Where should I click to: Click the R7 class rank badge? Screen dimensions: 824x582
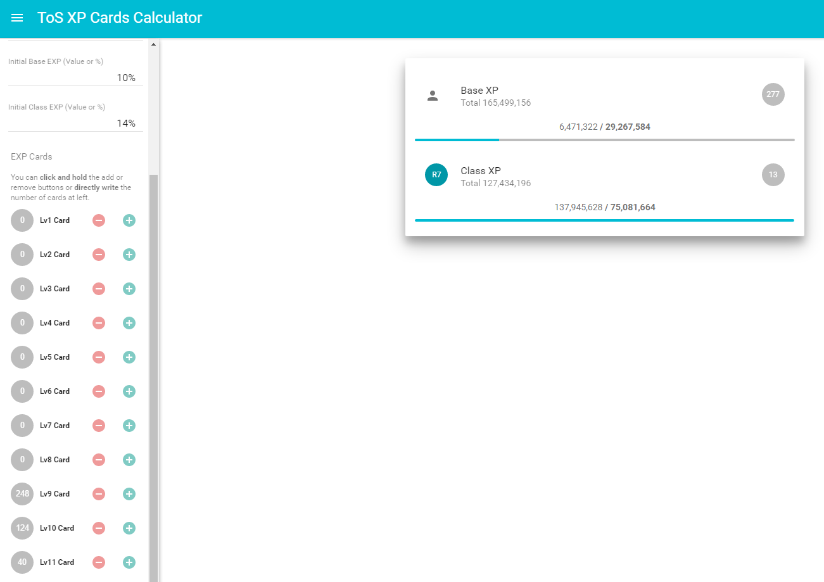pyautogui.click(x=436, y=175)
